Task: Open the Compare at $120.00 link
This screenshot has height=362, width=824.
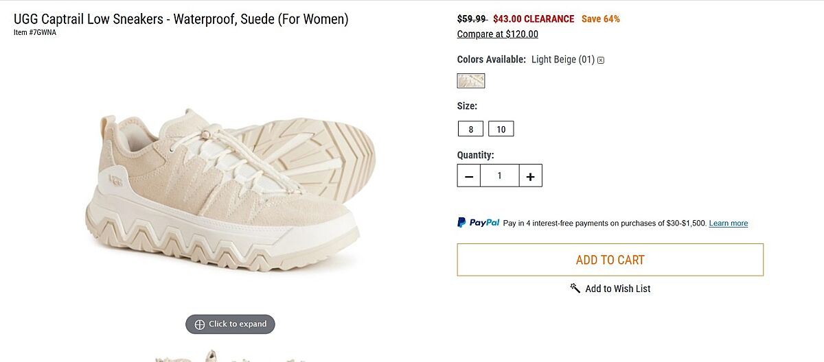Action: coord(498,34)
